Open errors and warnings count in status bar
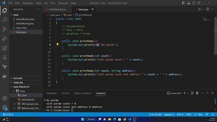 click(x=8, y=115)
